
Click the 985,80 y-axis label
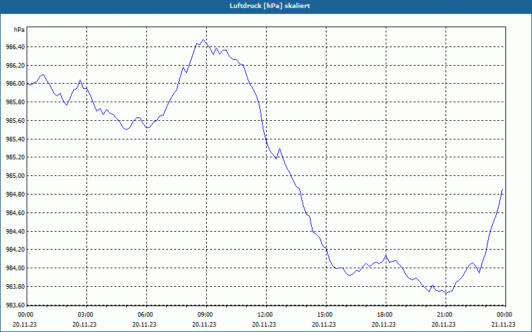(x=15, y=102)
